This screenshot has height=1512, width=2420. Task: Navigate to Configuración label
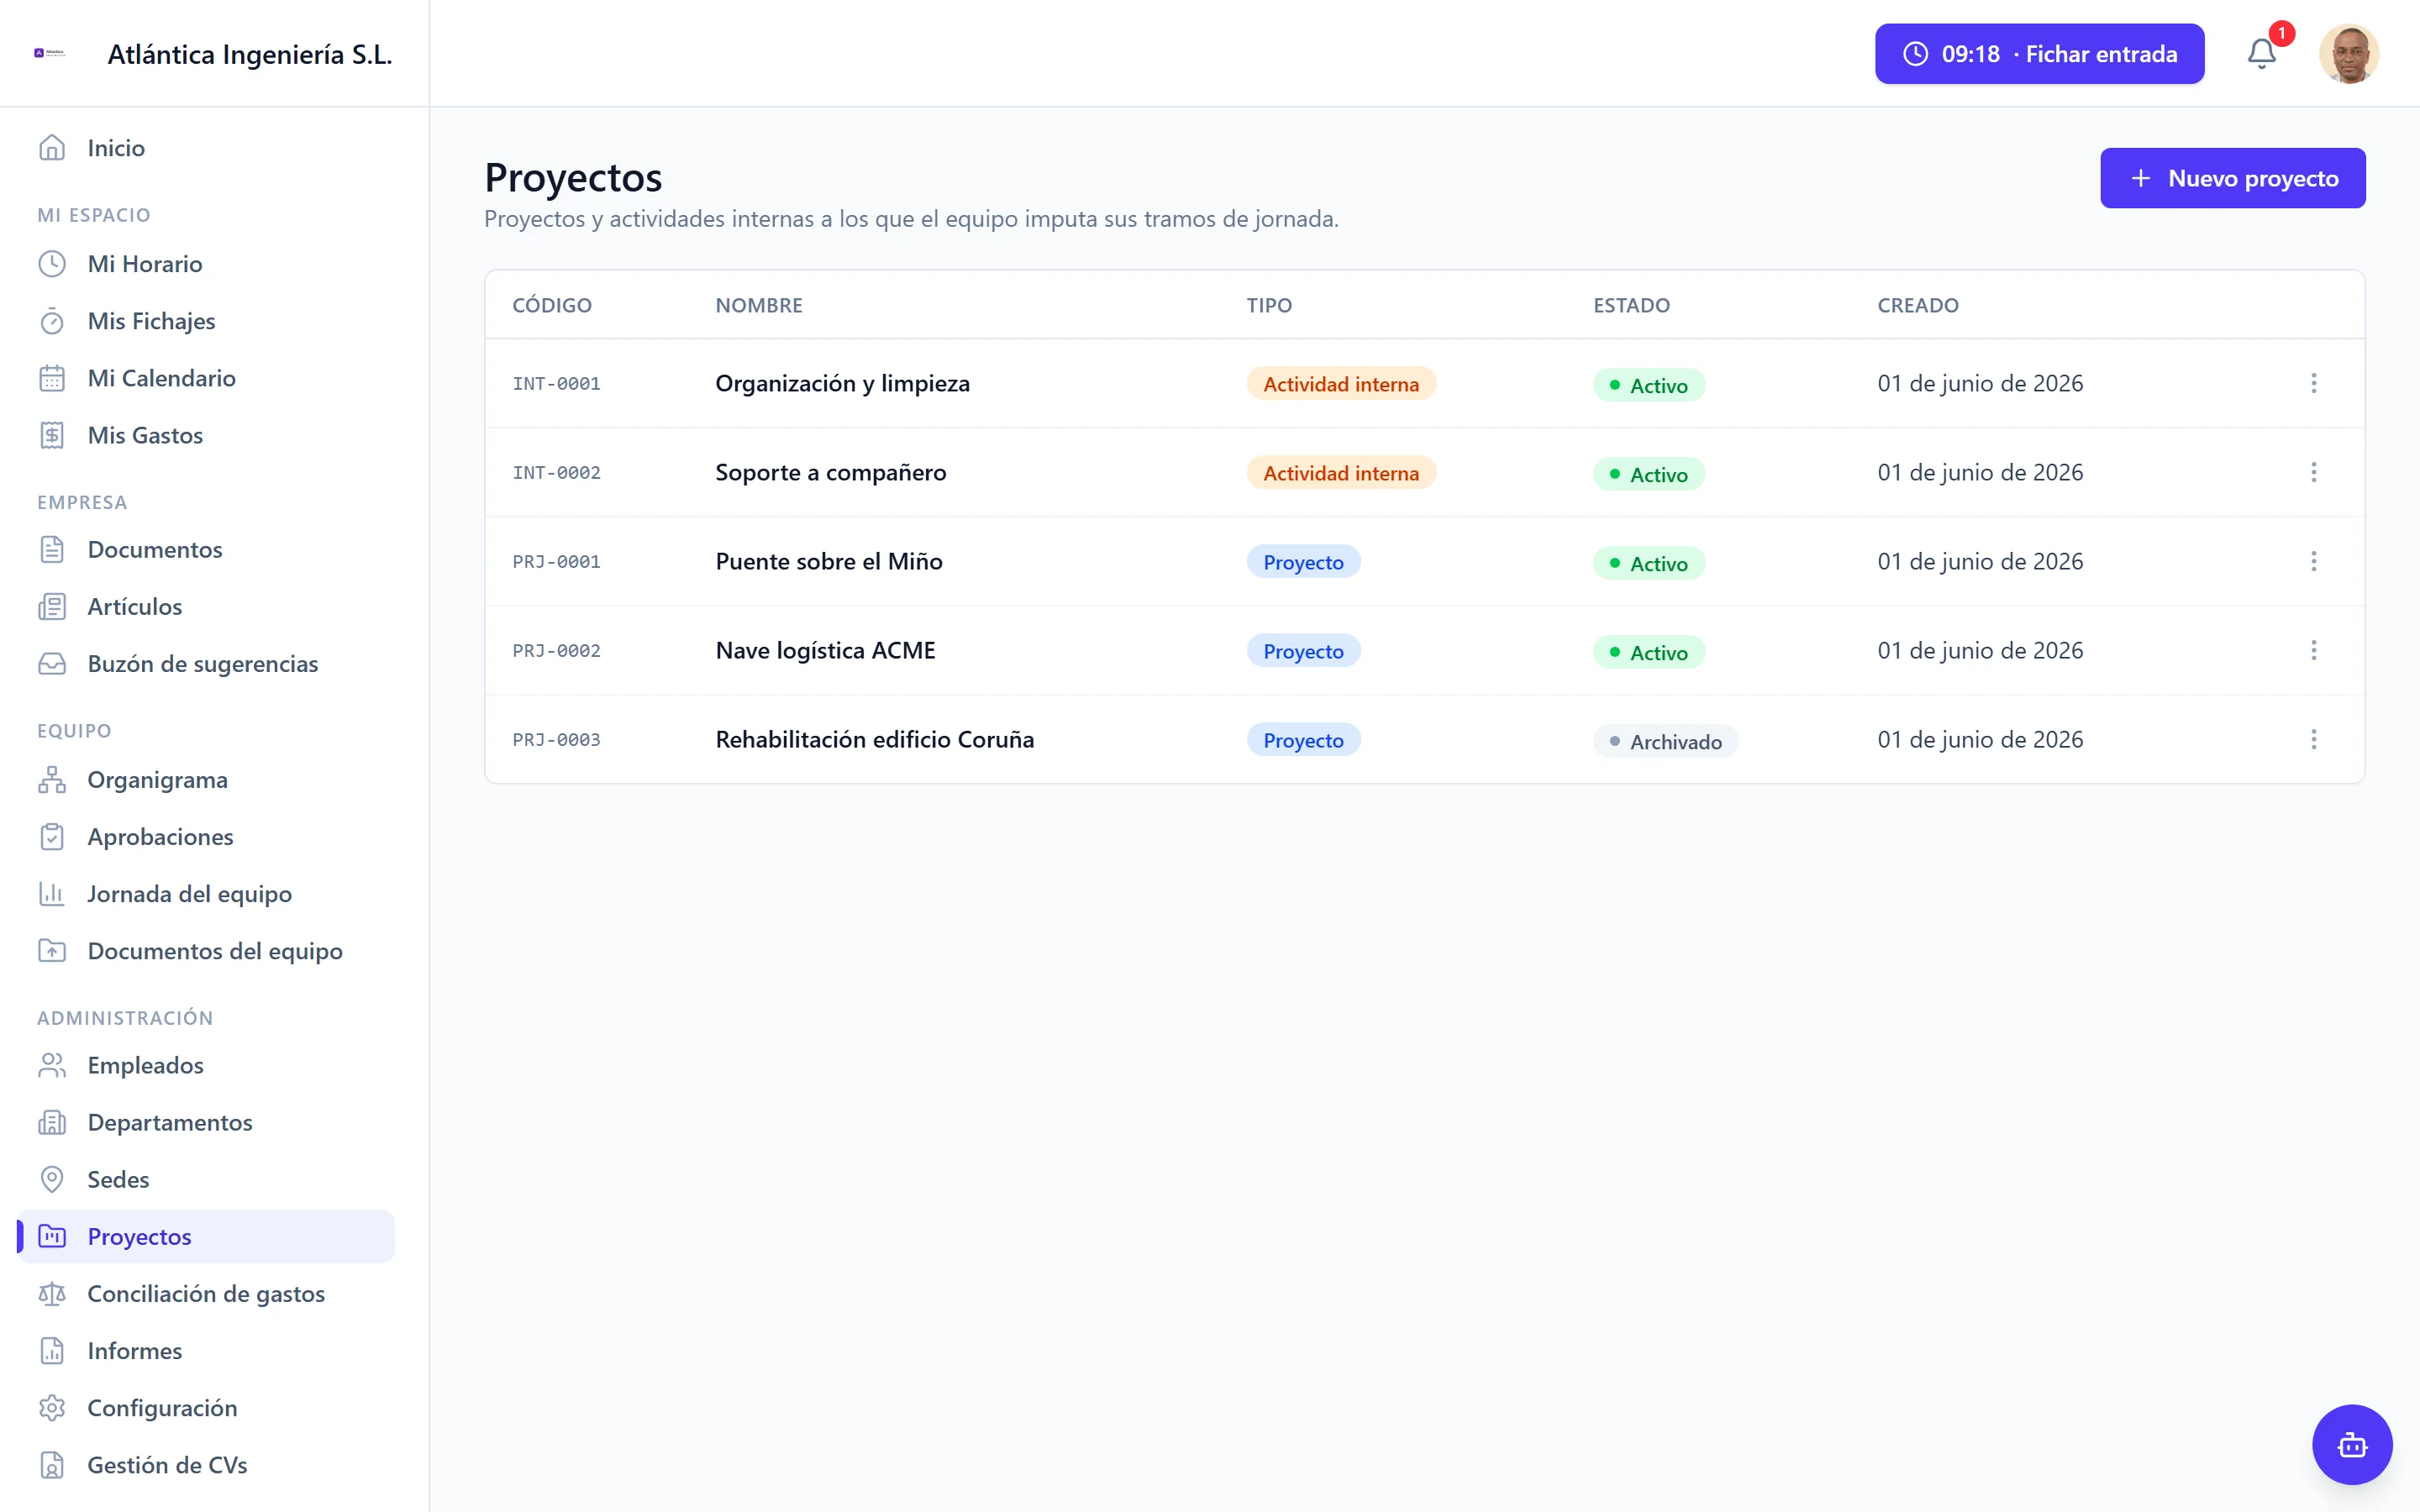pyautogui.click(x=162, y=1408)
